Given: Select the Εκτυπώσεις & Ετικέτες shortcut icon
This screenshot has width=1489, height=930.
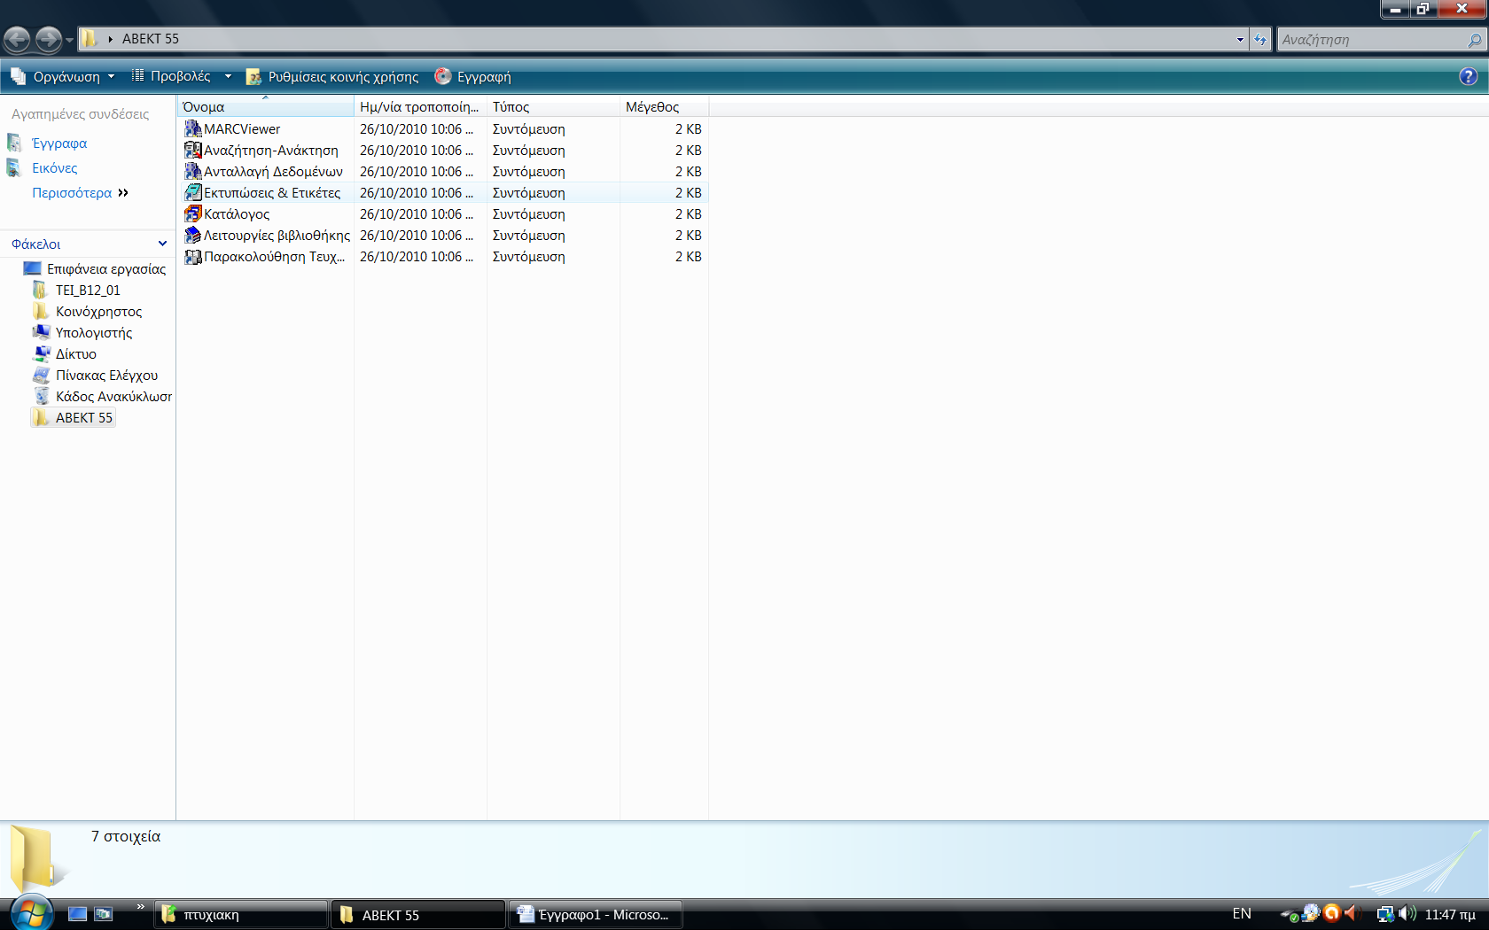Looking at the screenshot, I should tap(192, 193).
